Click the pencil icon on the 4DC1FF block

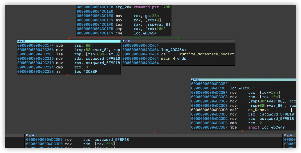point(21,41)
